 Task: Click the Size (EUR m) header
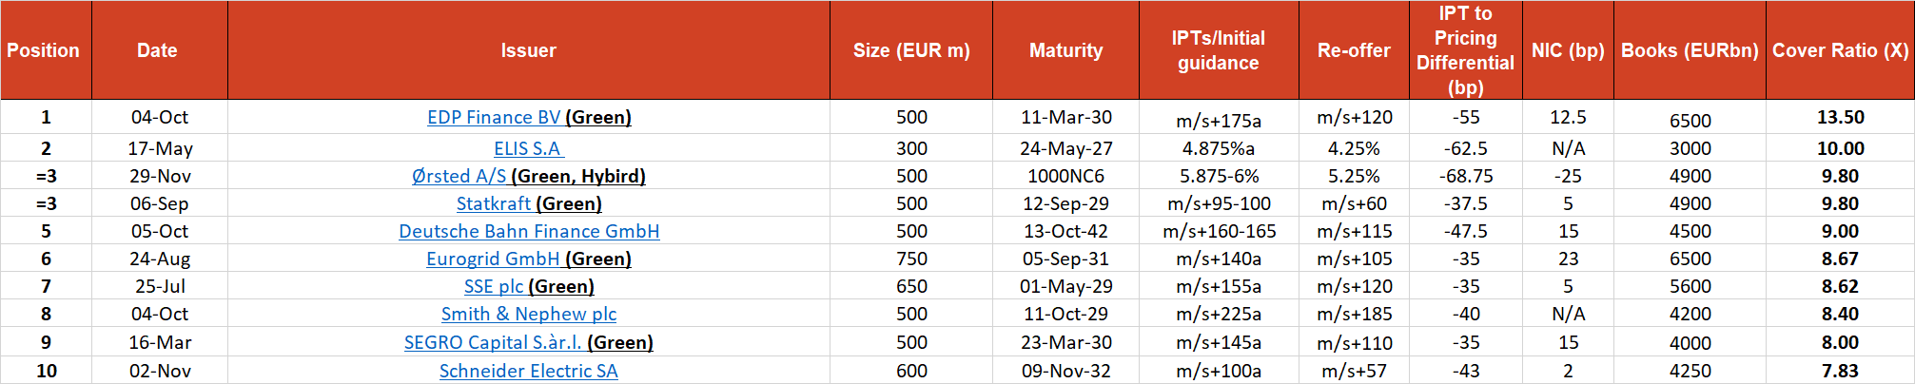pyautogui.click(x=911, y=50)
